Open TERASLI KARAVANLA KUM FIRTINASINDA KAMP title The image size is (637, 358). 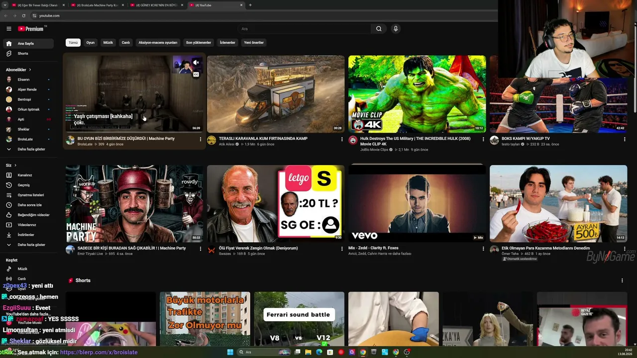[x=263, y=139]
